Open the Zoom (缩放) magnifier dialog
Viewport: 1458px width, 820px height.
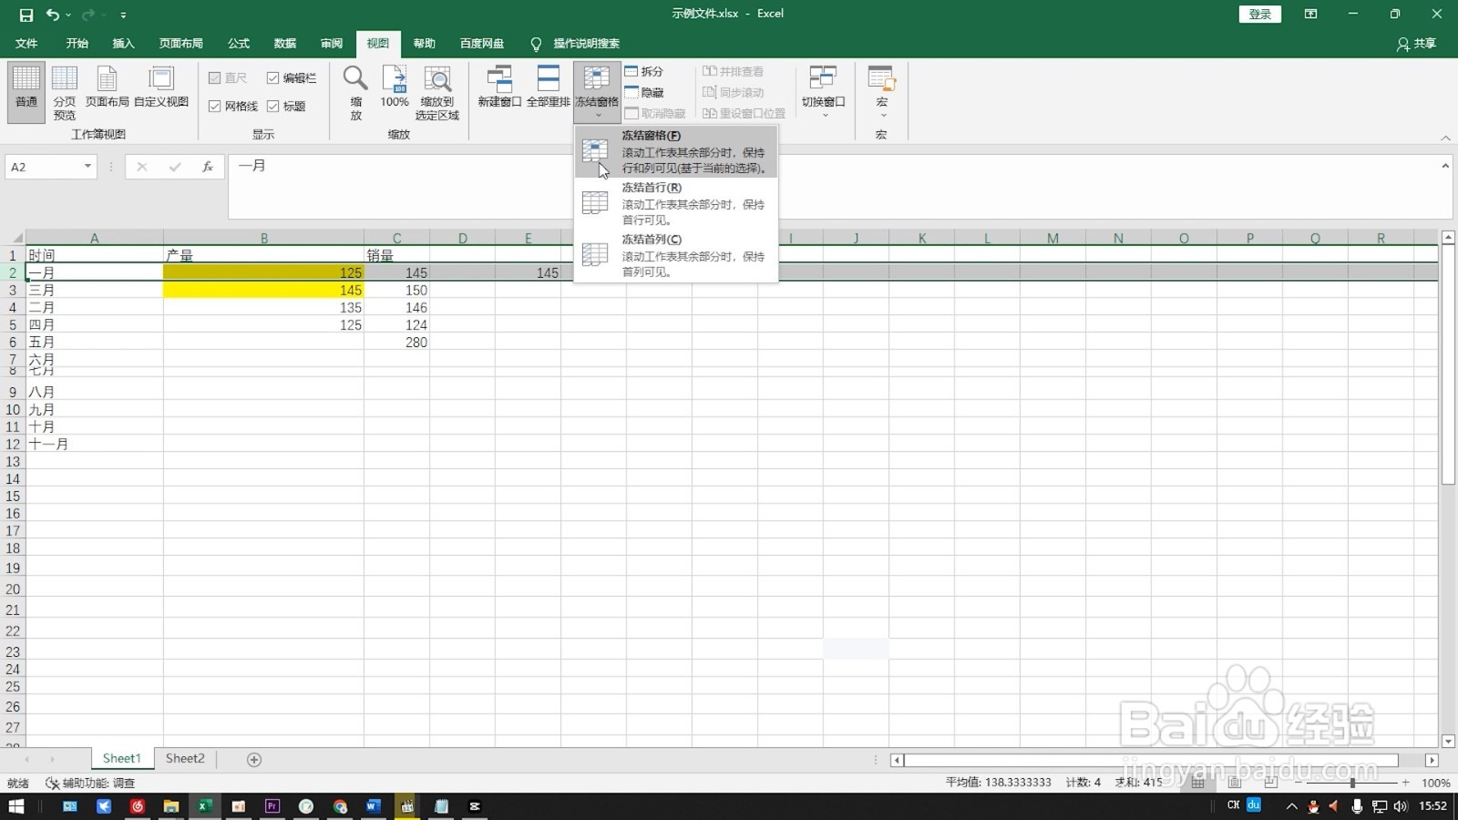click(x=355, y=92)
